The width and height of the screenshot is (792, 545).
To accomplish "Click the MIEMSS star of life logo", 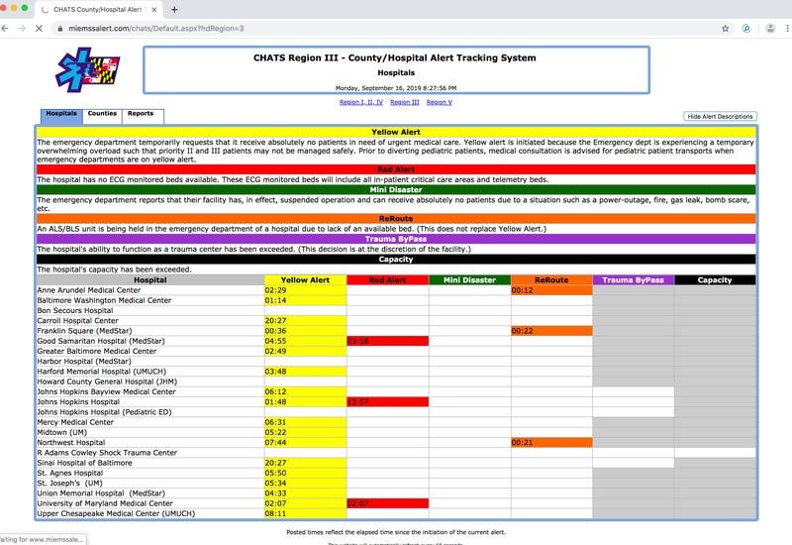I will pos(88,69).
